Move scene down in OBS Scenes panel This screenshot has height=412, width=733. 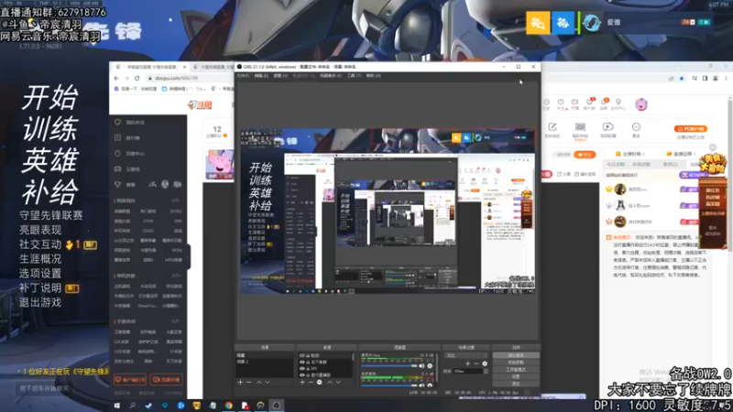tap(268, 382)
